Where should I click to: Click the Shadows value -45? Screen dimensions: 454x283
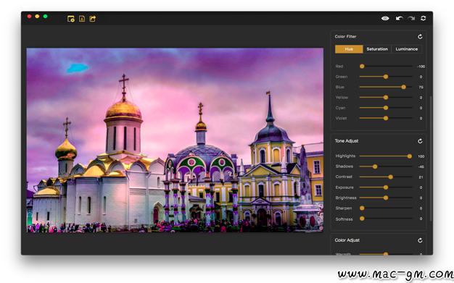[421, 166]
